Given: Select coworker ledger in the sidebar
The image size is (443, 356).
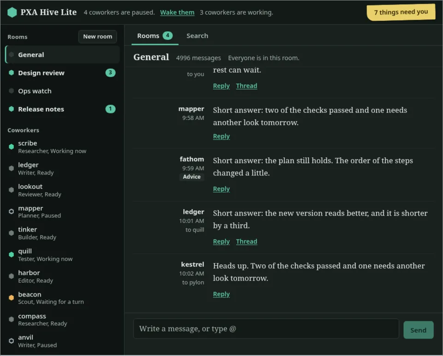Looking at the screenshot, I should [x=62, y=169].
